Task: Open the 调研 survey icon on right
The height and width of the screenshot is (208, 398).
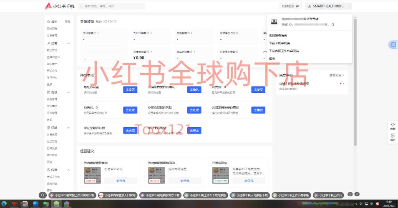Action: click(x=393, y=137)
